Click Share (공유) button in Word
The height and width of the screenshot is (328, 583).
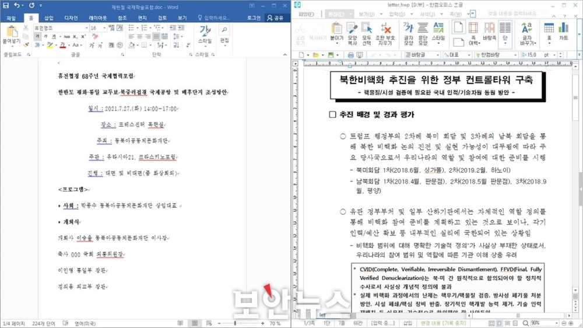tap(276, 18)
